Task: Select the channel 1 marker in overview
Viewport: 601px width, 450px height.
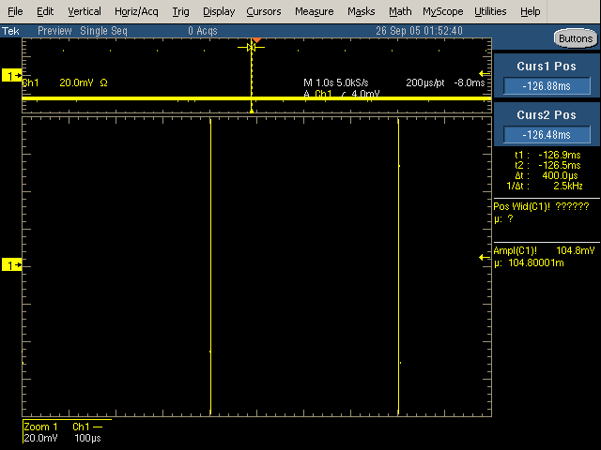Action: point(12,74)
